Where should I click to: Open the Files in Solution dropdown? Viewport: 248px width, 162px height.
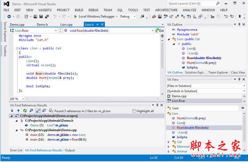pos(244,86)
